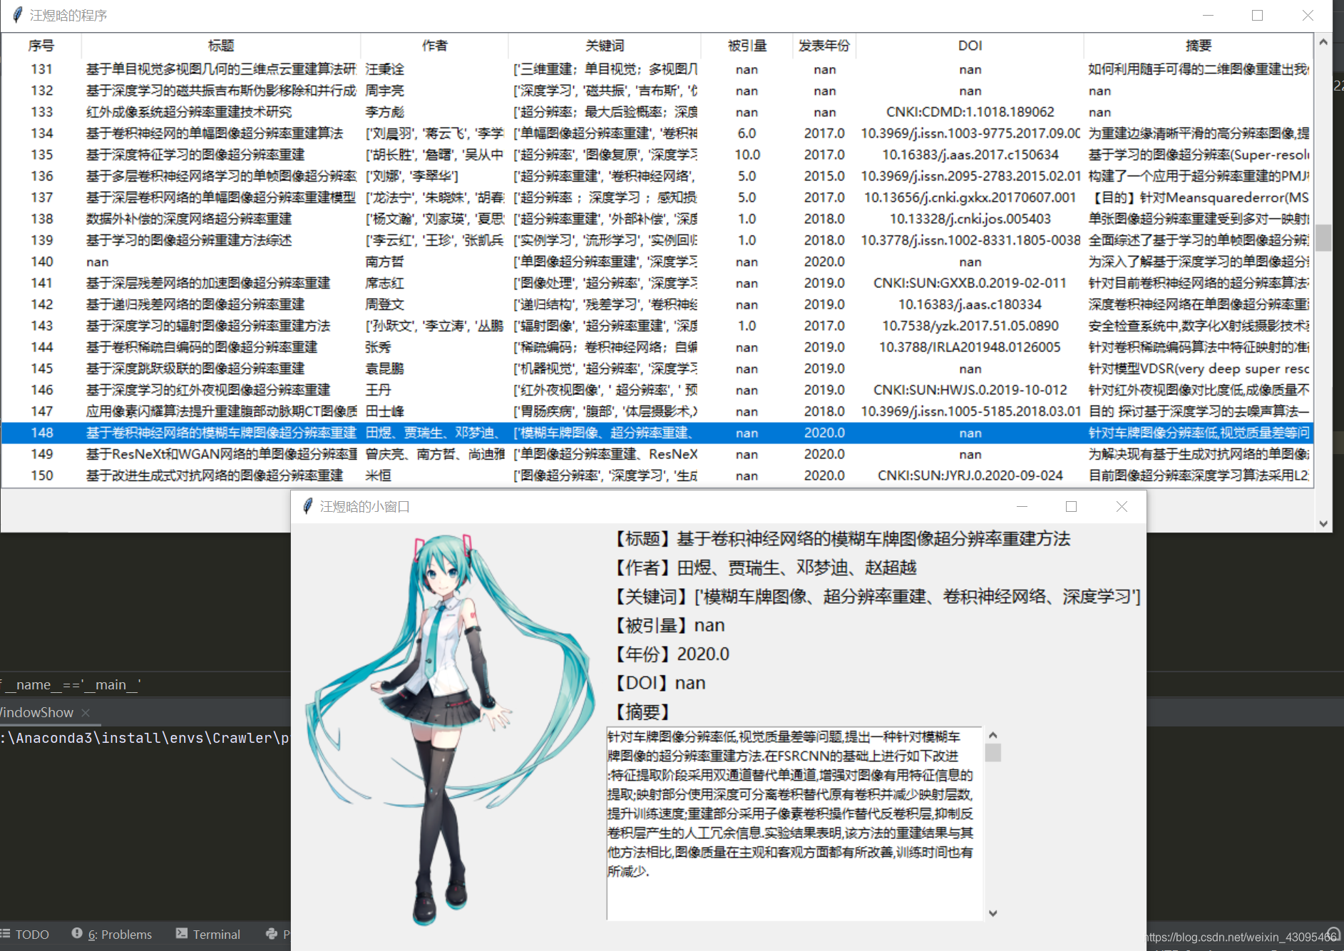Select row 145 基于深度跳跃级联
This screenshot has width=1344, height=951.
pyautogui.click(x=656, y=369)
